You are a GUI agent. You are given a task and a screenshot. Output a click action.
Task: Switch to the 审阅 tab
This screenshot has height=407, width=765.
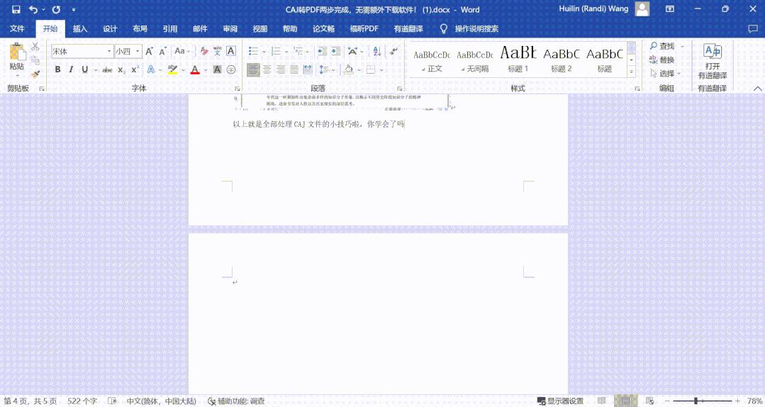click(230, 29)
